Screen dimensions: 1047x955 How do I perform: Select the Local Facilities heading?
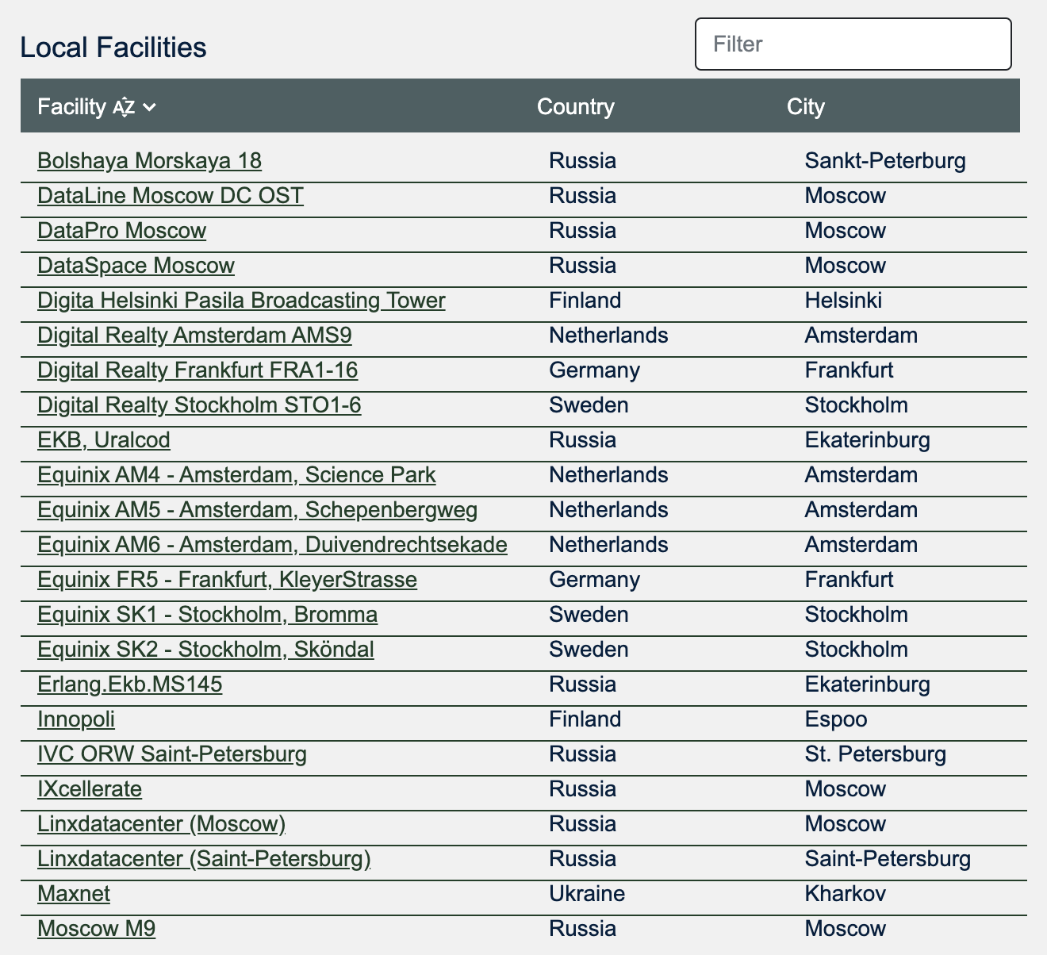[113, 48]
